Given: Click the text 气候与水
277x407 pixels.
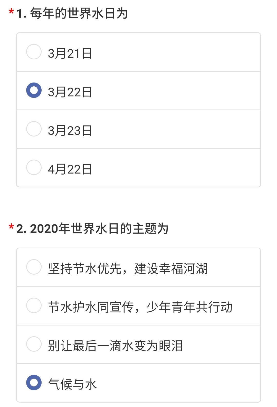Looking at the screenshot, I should tap(72, 384).
